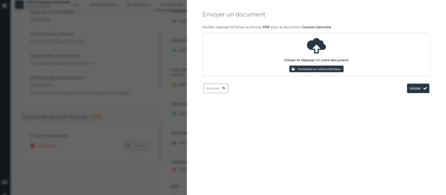Open the home icon in the left sidebar
This screenshot has width=446, height=195.
tap(5, 6)
